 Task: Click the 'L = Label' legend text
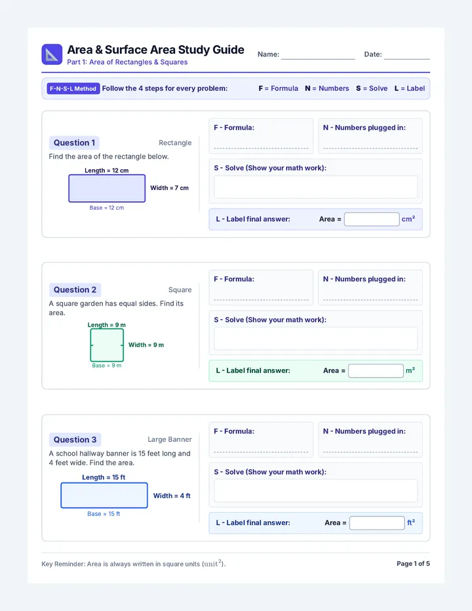click(x=410, y=89)
